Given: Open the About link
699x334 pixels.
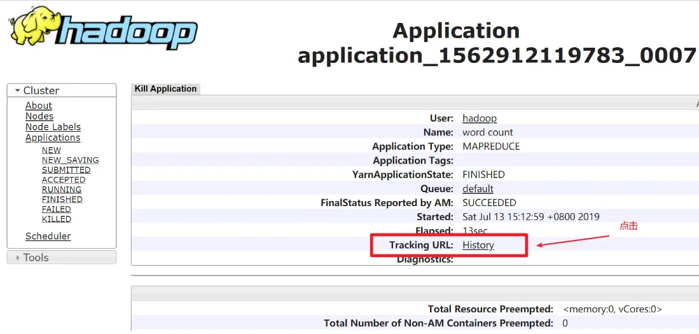Looking at the screenshot, I should (x=39, y=106).
